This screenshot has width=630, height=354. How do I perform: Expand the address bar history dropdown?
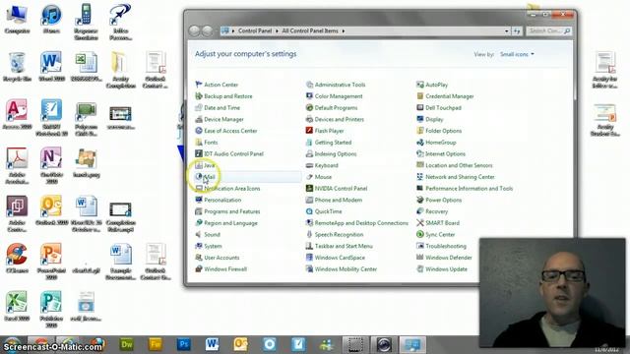506,30
